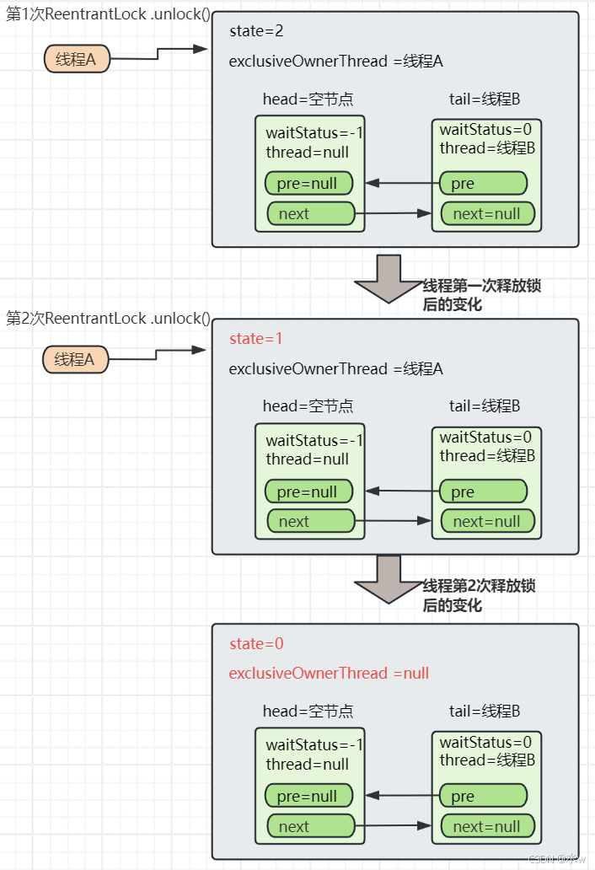Screen dimensions: 595x870
Task: Click 'waitStatus=-1' in the state=1 panel
Action: point(314,441)
